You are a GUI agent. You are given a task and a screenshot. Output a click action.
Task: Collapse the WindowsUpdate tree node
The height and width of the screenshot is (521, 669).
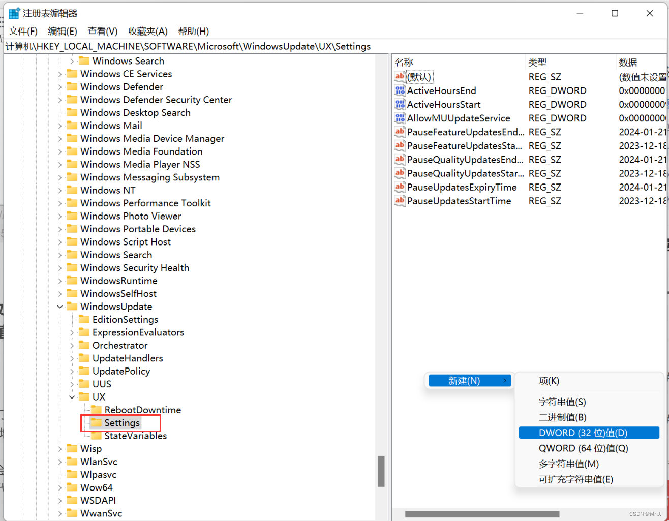[x=60, y=307]
